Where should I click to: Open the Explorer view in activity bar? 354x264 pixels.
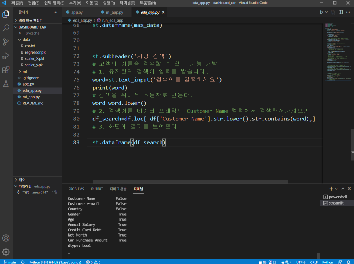tap(6, 14)
